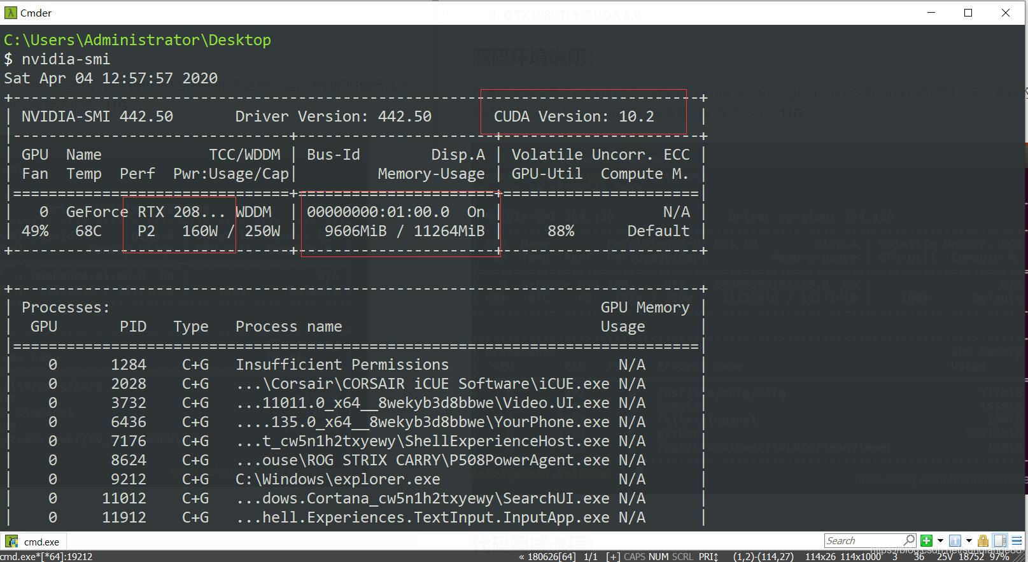Toggle the padlock lock console icon
Image resolution: width=1028 pixels, height=562 pixels.
(x=983, y=540)
